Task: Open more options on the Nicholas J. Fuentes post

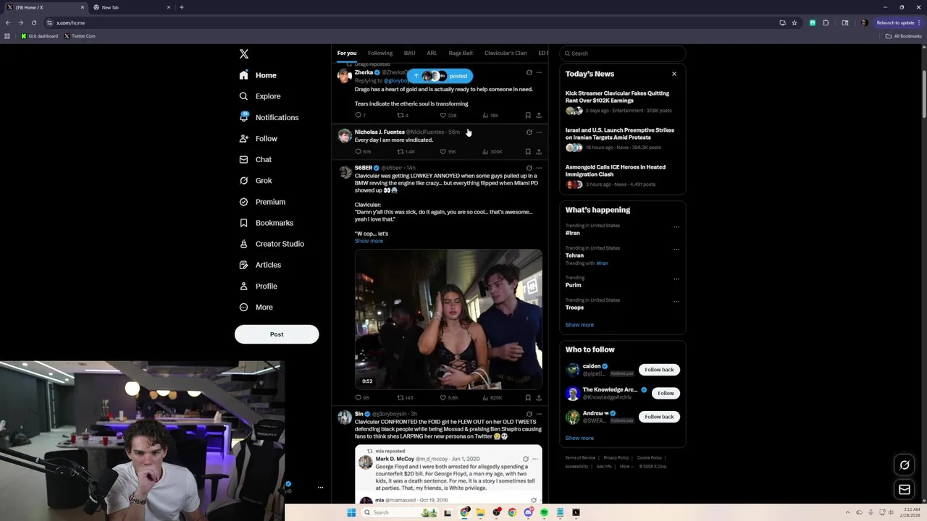Action: click(538, 132)
